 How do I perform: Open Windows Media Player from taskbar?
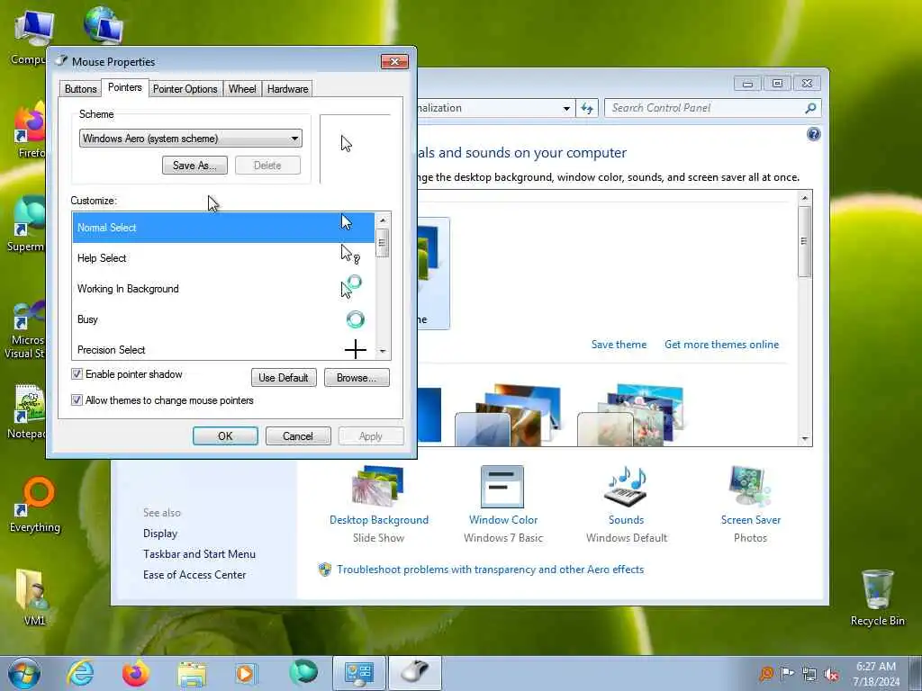246,673
